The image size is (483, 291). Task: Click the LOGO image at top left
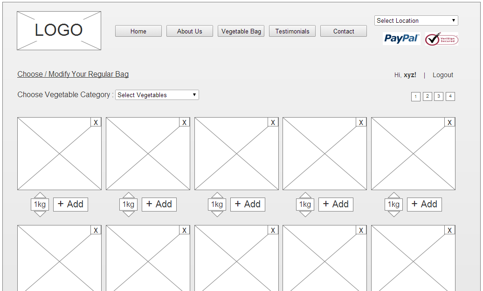59,30
